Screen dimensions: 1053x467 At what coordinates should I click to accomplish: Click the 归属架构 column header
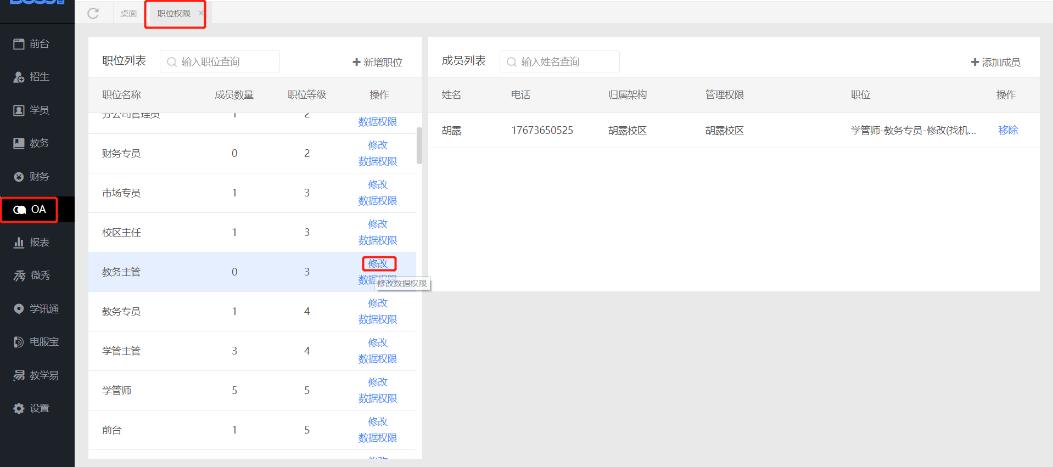tap(628, 95)
